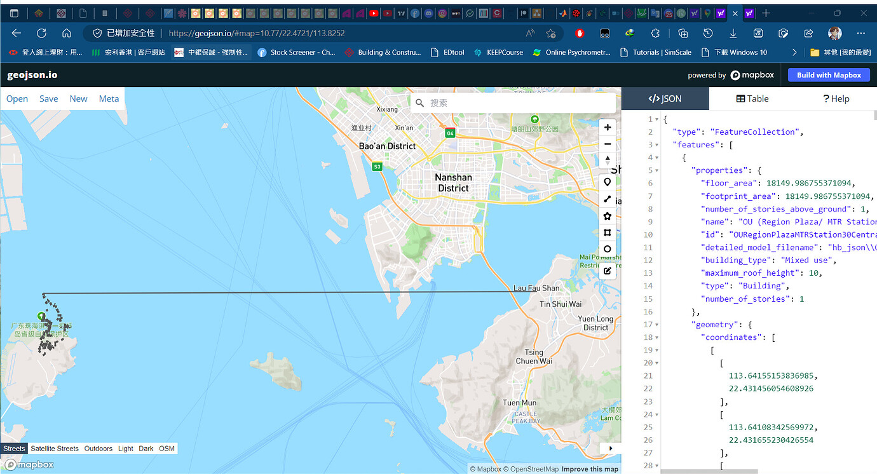Toggle the OSM basemap style
The width and height of the screenshot is (877, 474).
pos(167,448)
